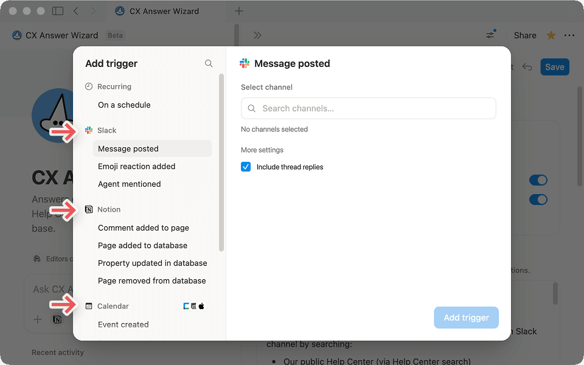584x365 pixels.
Task: Disable the upper blue toggle on the right
Action: 538,180
